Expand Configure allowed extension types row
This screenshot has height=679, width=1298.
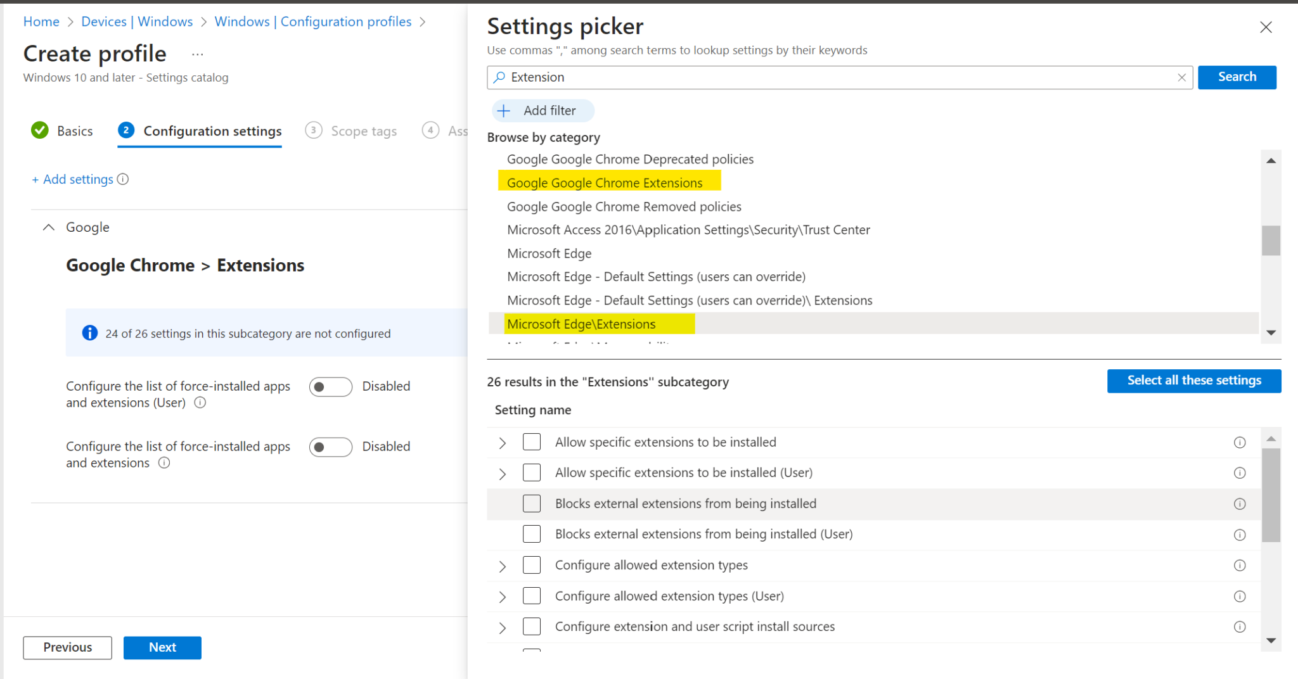tap(503, 566)
